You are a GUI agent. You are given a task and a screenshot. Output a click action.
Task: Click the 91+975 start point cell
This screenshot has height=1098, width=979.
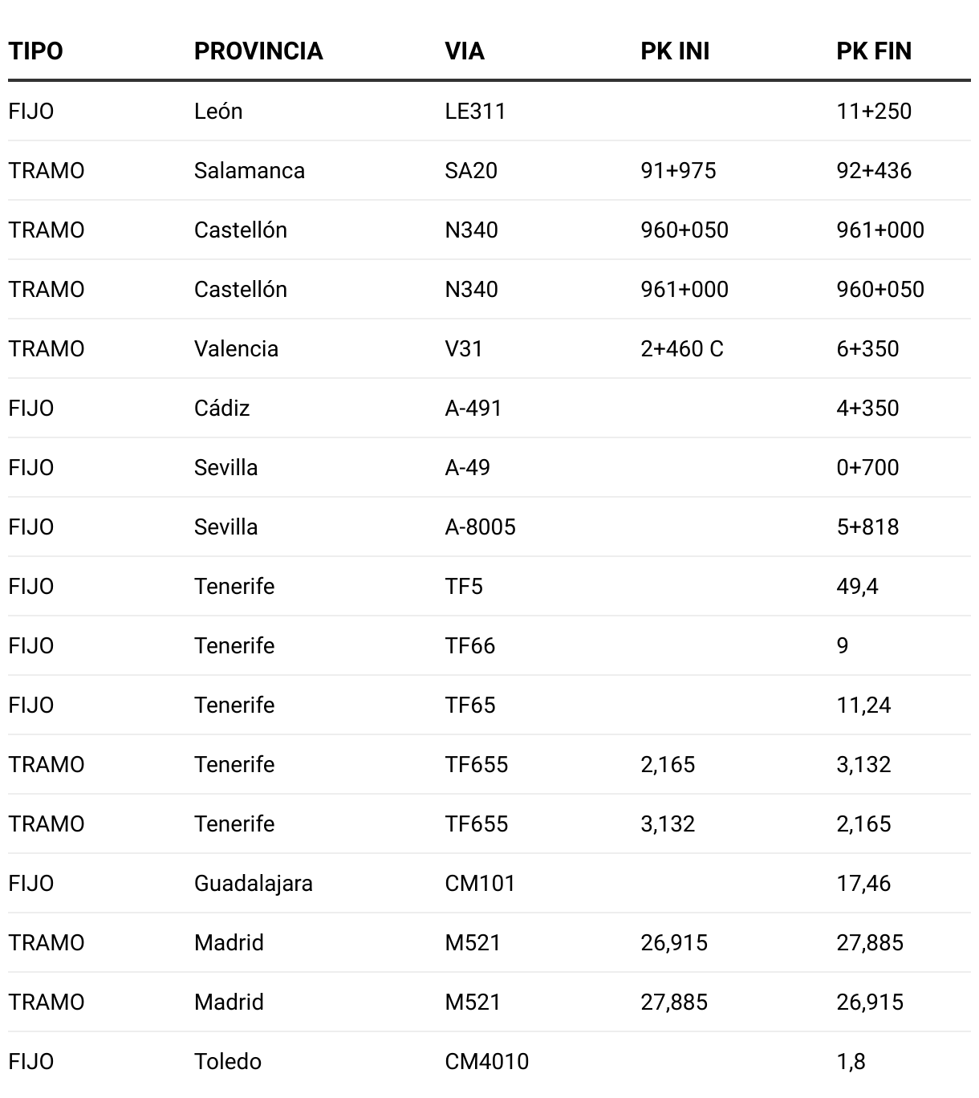(x=678, y=170)
